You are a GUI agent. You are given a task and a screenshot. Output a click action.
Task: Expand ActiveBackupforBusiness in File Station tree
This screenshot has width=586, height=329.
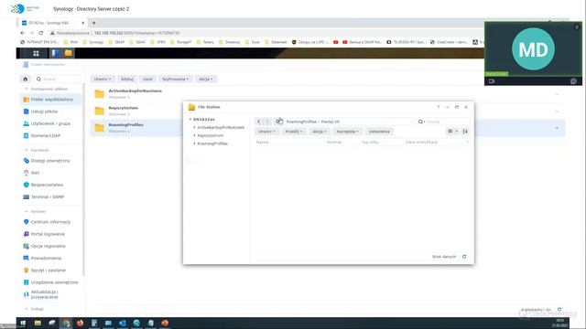coord(194,128)
